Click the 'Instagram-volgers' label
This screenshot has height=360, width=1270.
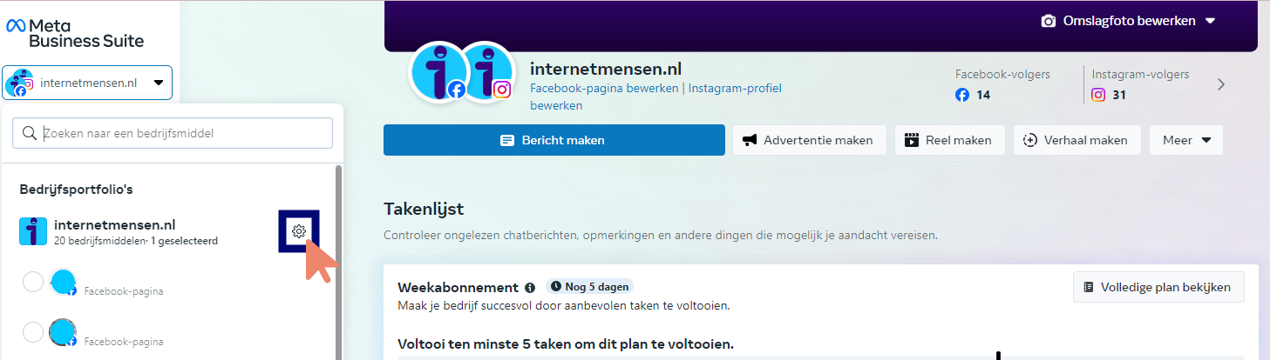[1140, 75]
